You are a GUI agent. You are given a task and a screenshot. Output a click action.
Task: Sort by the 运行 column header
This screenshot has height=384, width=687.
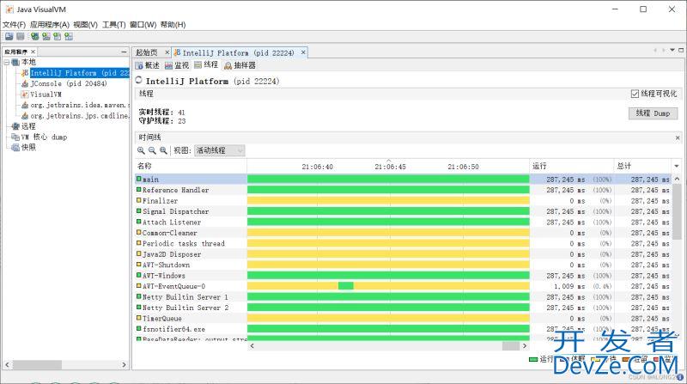click(x=571, y=166)
